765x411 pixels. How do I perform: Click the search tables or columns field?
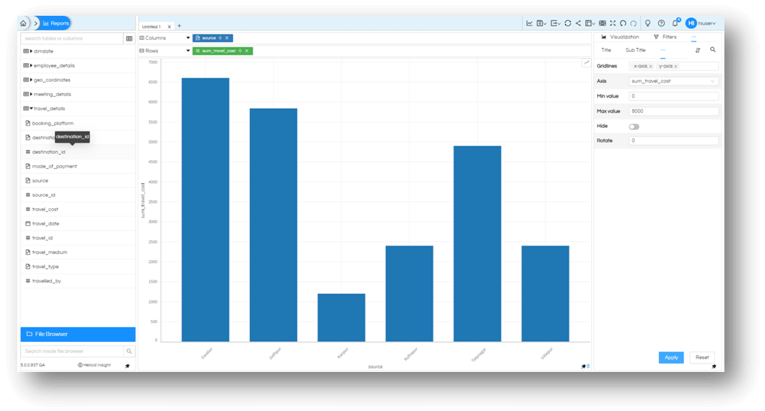[72, 38]
